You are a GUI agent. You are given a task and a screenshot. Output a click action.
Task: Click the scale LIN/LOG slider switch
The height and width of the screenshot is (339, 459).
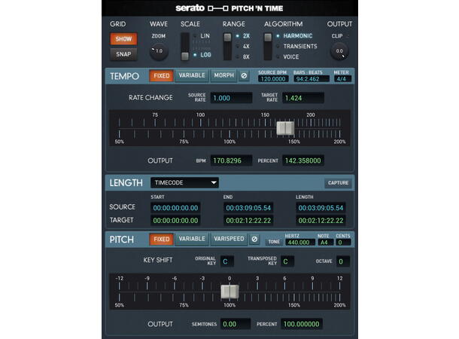[184, 47]
